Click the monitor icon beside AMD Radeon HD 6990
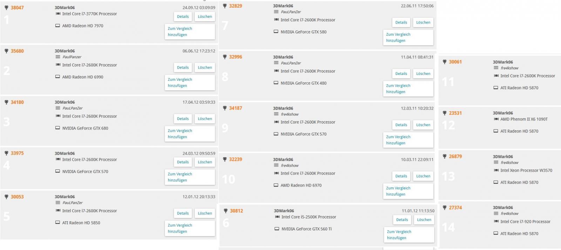 point(58,77)
